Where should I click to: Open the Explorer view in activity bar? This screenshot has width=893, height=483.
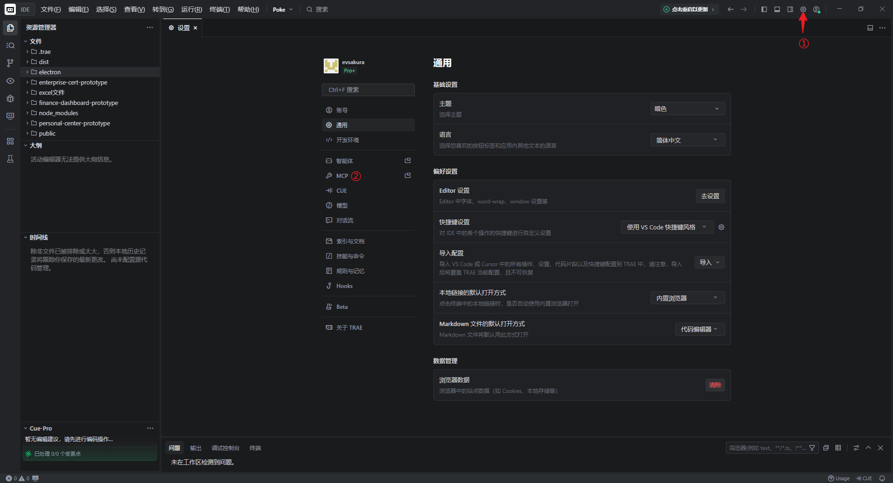click(10, 28)
